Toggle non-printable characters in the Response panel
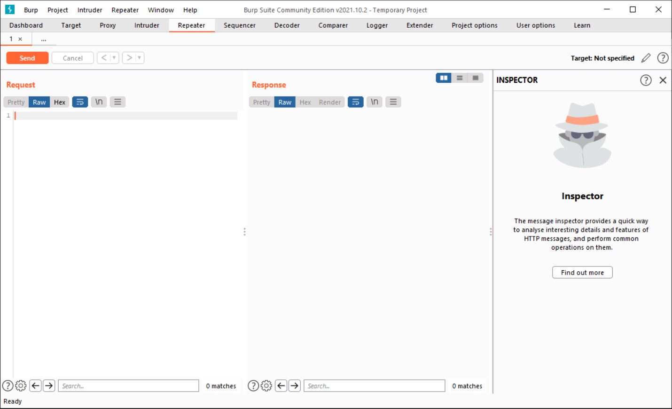The image size is (672, 409). [x=375, y=102]
